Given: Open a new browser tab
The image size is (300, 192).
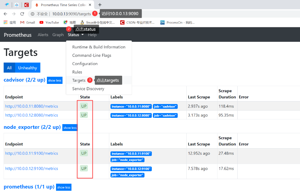Looking at the screenshot, I should coord(100,5).
